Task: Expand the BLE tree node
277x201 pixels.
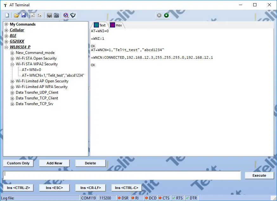Action: [6, 36]
